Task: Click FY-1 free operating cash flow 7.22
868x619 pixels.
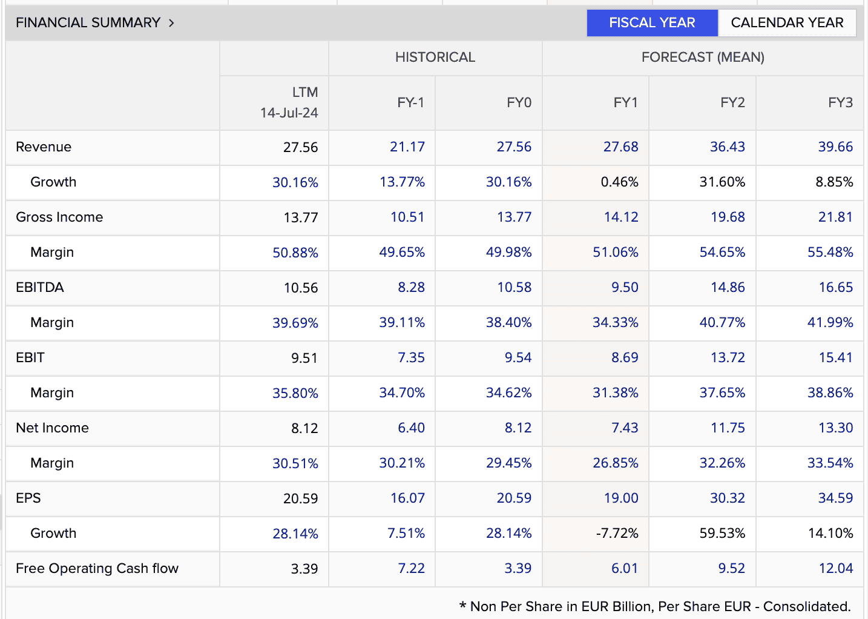Action: pos(412,569)
